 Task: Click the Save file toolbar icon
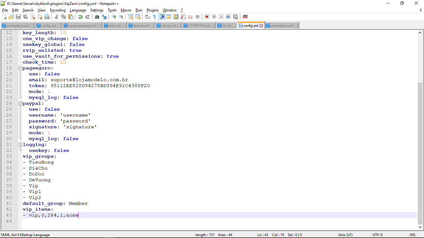18,17
